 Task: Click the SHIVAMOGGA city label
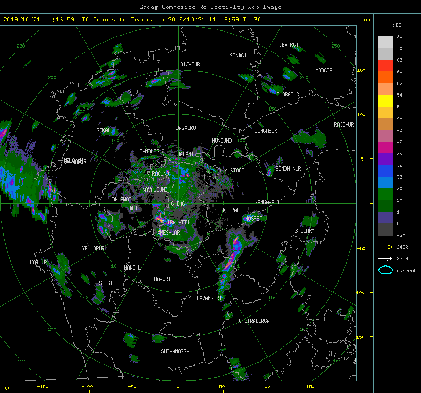175,351
